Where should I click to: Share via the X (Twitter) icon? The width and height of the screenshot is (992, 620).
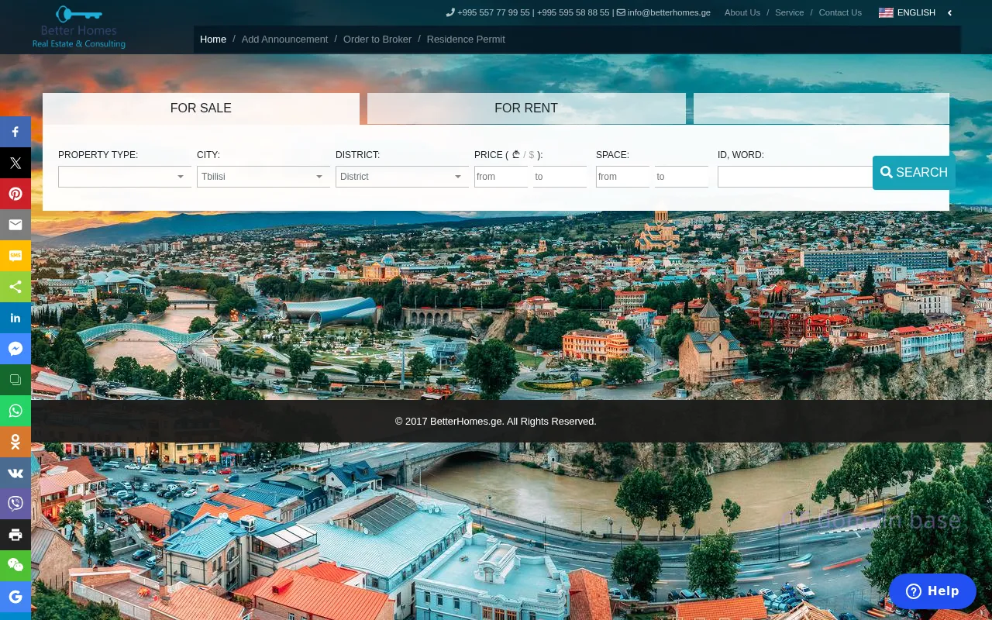point(15,163)
